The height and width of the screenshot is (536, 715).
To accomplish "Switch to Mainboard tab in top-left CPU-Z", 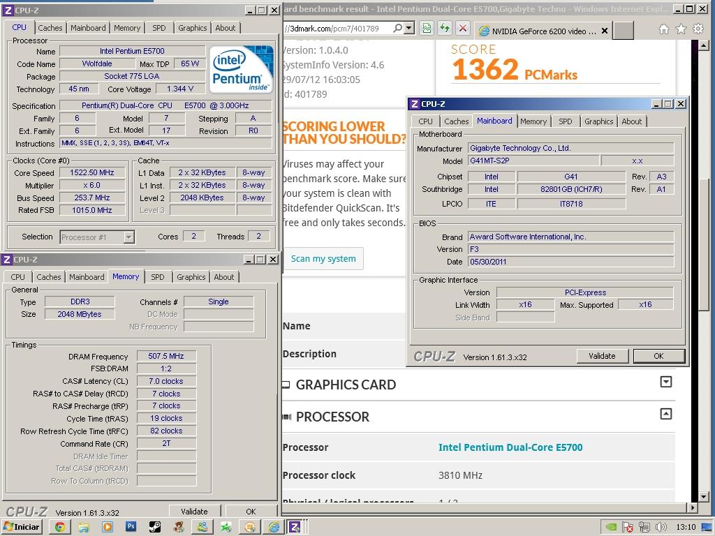I will pos(88,28).
